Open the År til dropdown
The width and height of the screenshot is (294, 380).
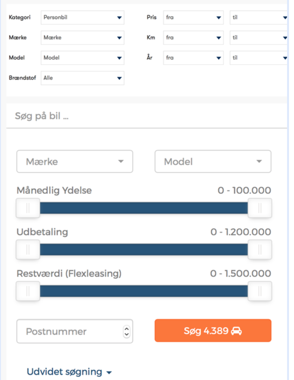(259, 58)
